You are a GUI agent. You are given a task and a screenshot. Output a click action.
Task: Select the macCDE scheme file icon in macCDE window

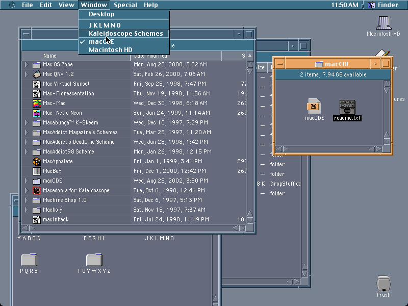[x=314, y=106]
